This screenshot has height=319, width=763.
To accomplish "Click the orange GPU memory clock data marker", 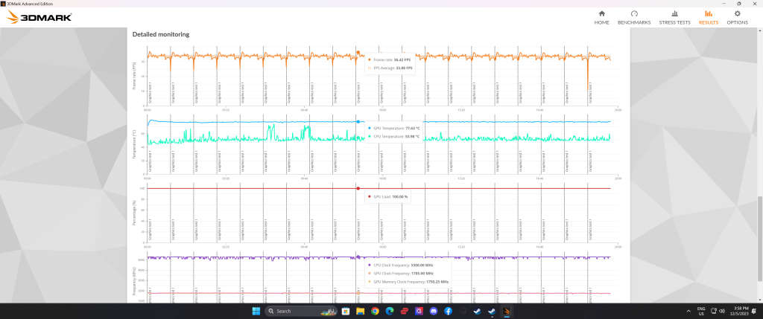I will click(358, 293).
